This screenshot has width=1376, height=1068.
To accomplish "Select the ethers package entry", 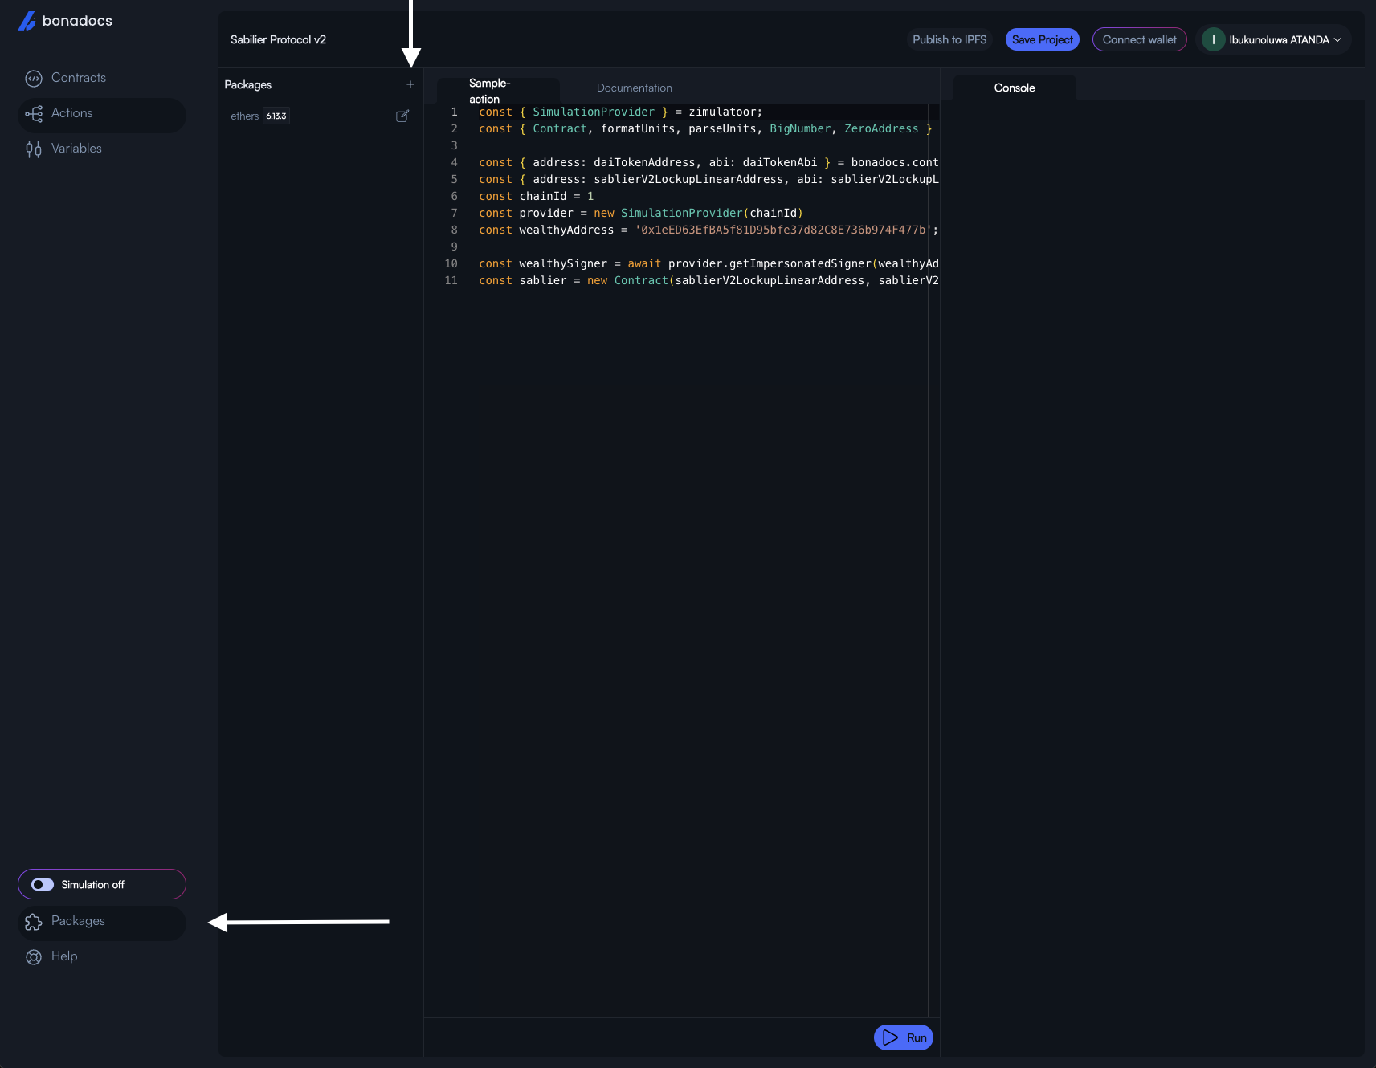I will pos(321,116).
